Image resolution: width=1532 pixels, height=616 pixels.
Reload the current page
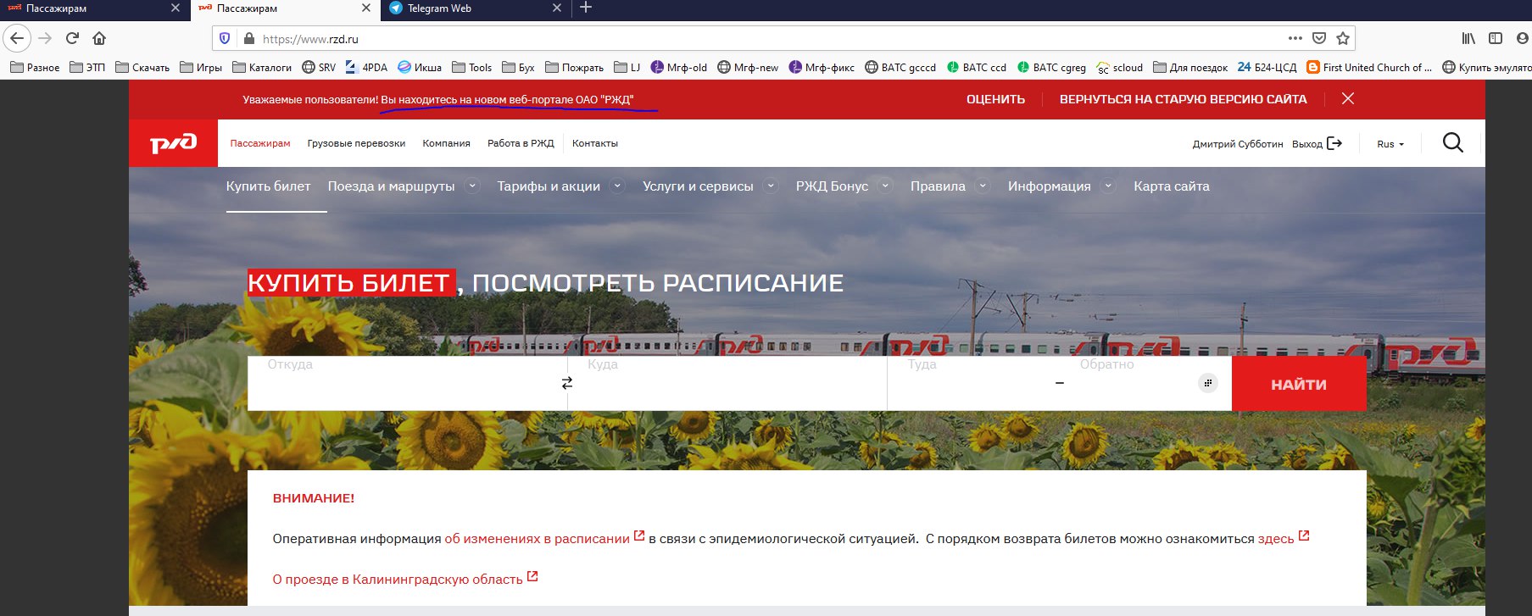(x=72, y=38)
